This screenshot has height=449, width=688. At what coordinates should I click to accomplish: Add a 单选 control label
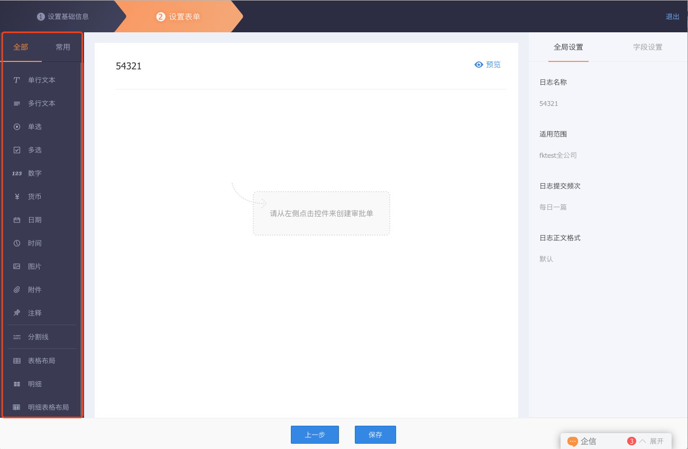pyautogui.click(x=35, y=127)
